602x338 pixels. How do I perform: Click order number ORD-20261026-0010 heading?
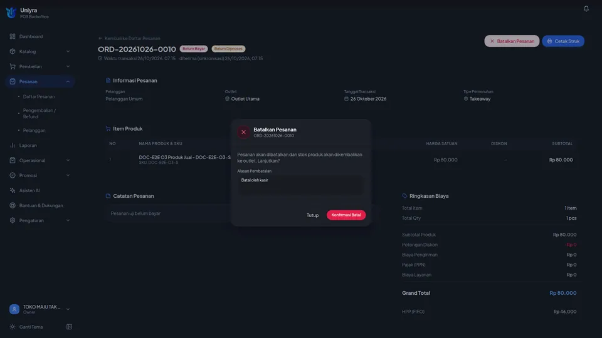pos(137,49)
